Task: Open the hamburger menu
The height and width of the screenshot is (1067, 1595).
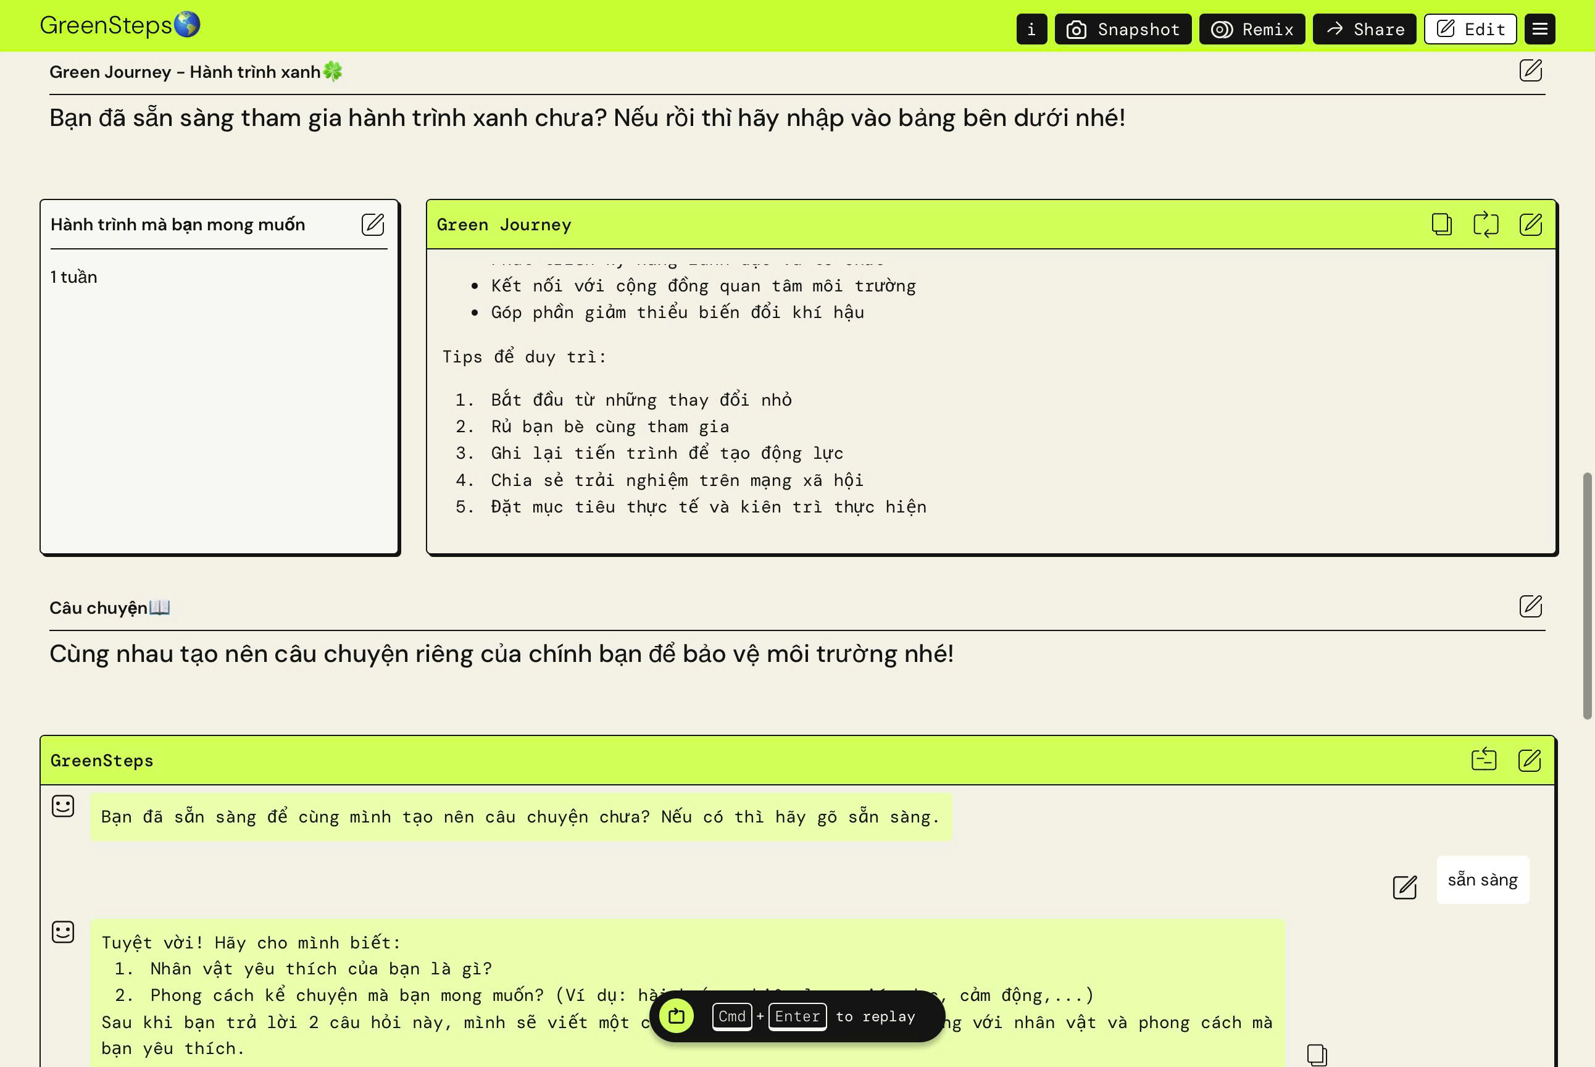Action: click(1540, 29)
